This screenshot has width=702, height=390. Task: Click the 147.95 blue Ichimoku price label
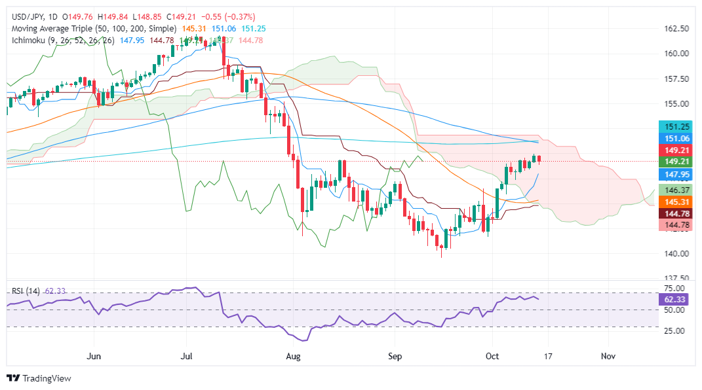point(676,175)
